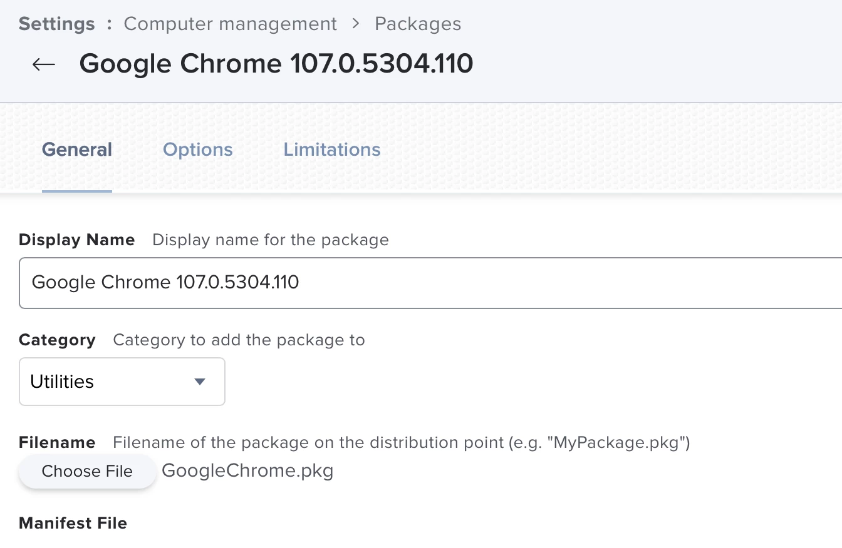Click the Filename field label

[57, 442]
